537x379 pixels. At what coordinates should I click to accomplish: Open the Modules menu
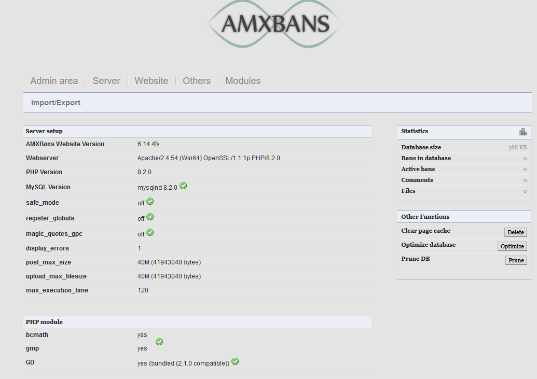pyautogui.click(x=243, y=81)
